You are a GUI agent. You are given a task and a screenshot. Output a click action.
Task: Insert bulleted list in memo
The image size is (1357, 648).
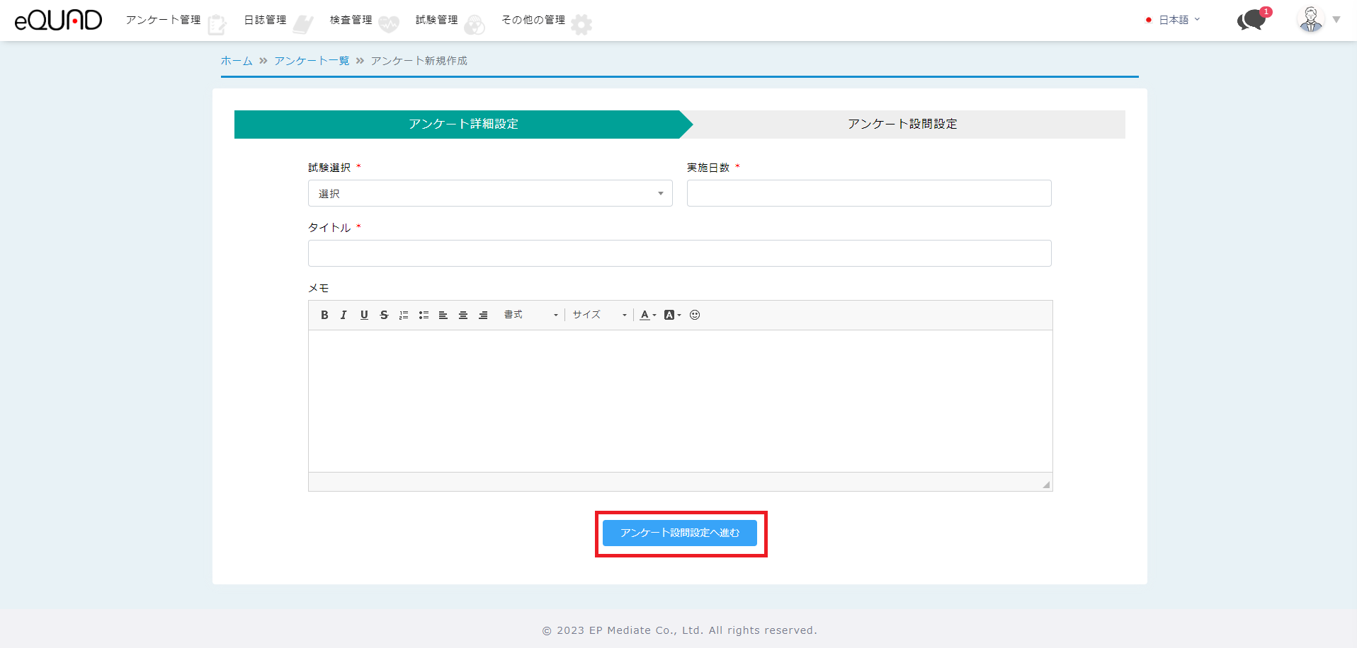(x=424, y=315)
